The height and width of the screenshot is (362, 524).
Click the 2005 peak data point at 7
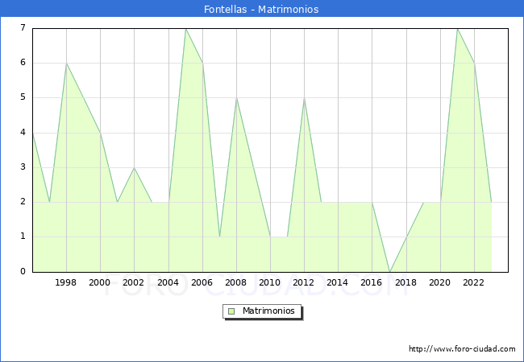pos(185,29)
